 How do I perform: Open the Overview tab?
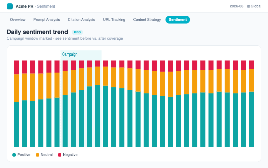pyautogui.click(x=18, y=19)
